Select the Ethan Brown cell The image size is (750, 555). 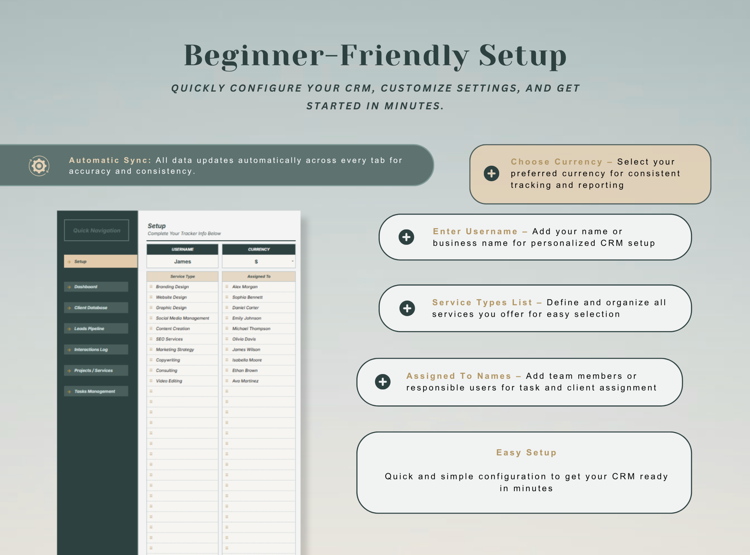pyautogui.click(x=259, y=370)
